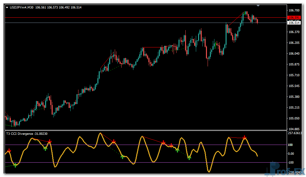This screenshot has height=177, width=306.
Task: Click the T3 CCI Divergence indicator label
Action: click(27, 133)
